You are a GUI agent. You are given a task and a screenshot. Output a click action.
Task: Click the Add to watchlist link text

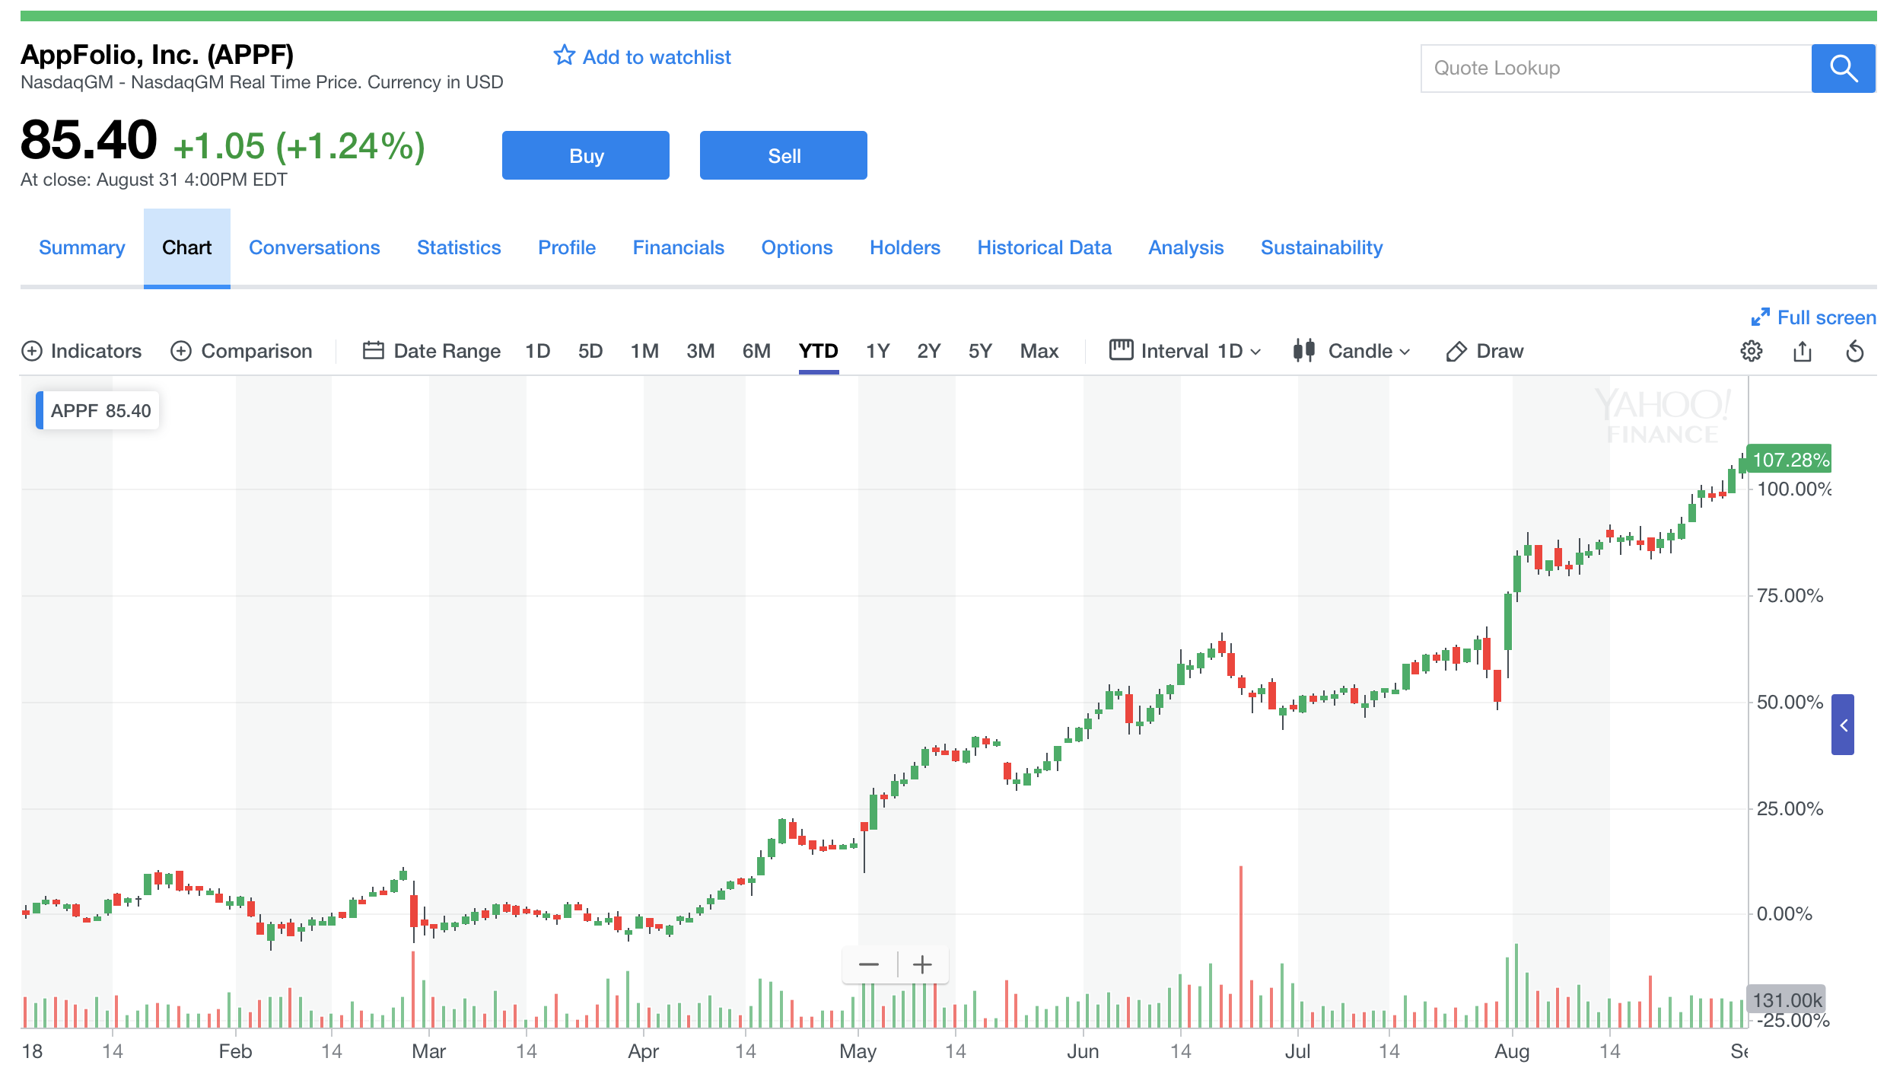tap(657, 57)
